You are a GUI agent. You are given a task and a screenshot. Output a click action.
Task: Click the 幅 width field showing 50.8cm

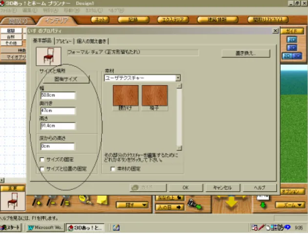coord(58,95)
